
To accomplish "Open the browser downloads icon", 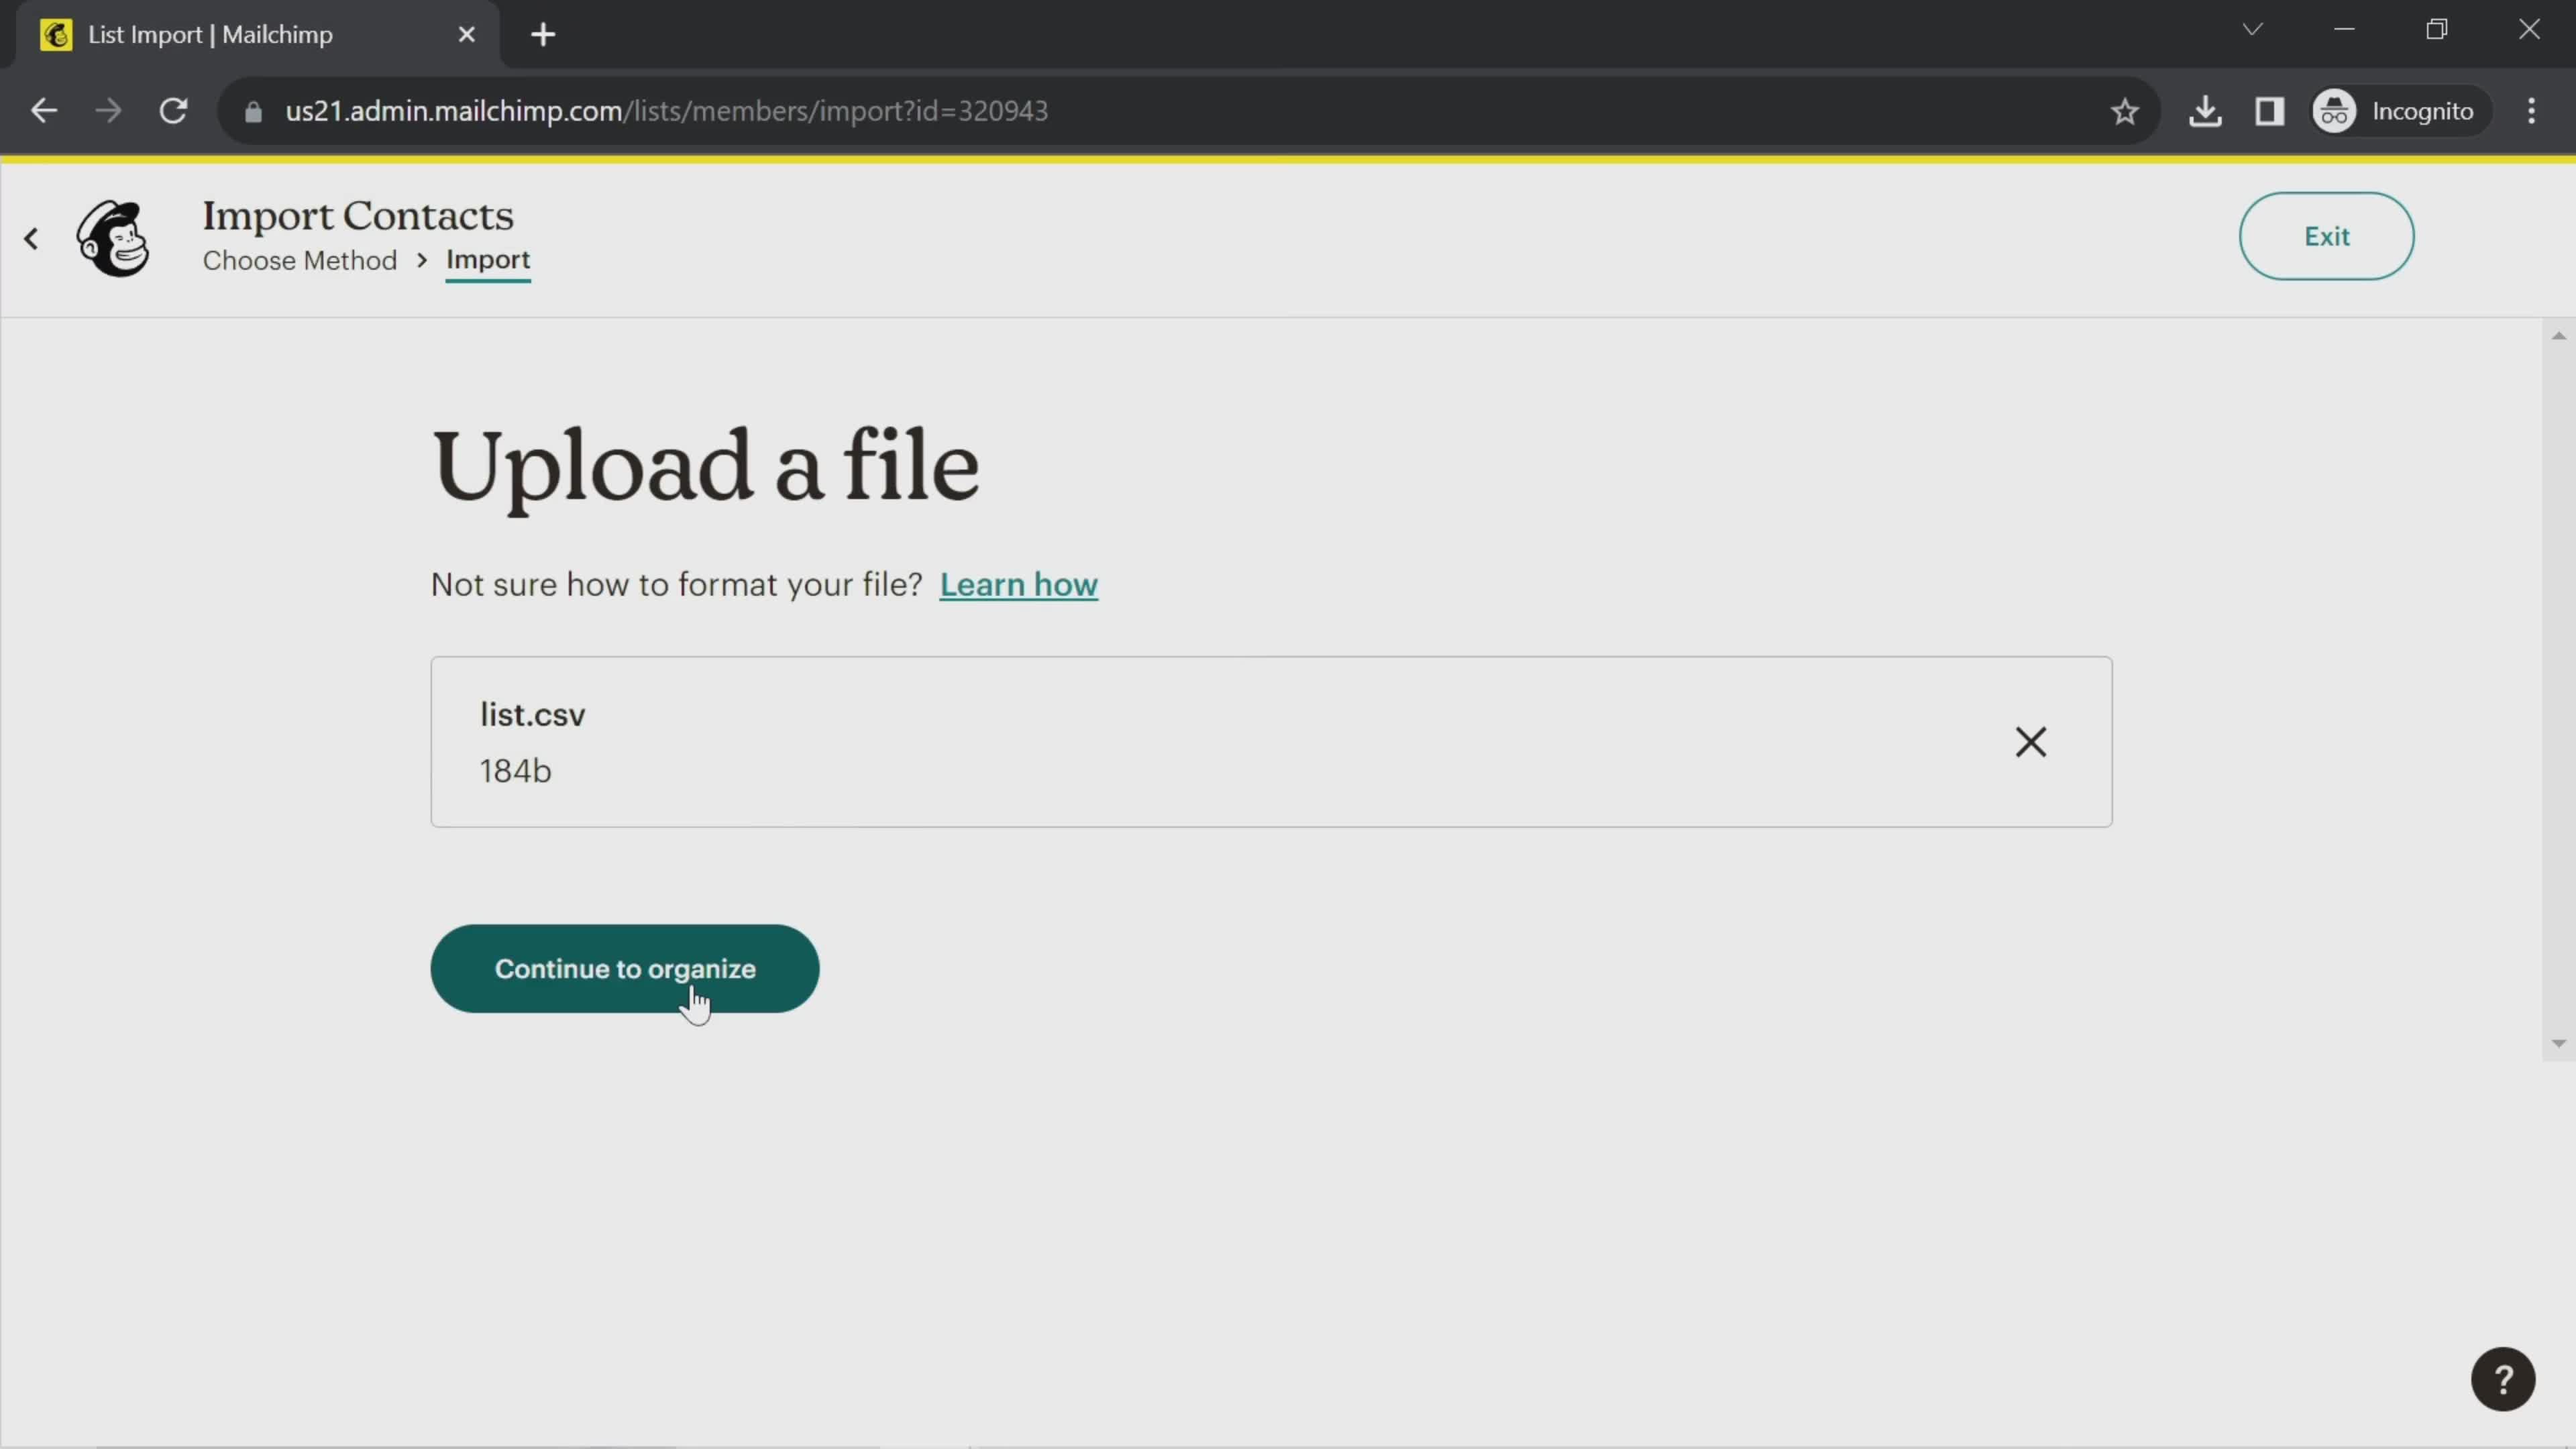I will pyautogui.click(x=2205, y=111).
